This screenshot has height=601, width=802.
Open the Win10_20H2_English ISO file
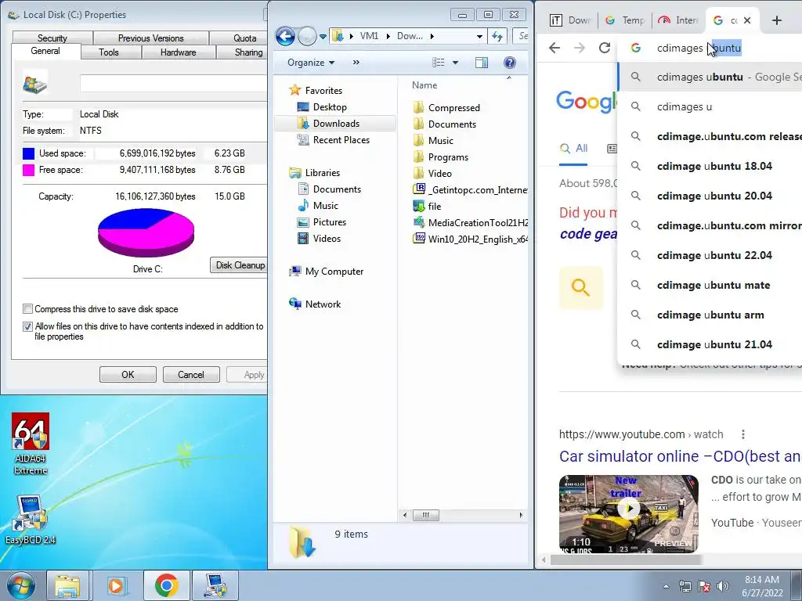click(x=471, y=239)
